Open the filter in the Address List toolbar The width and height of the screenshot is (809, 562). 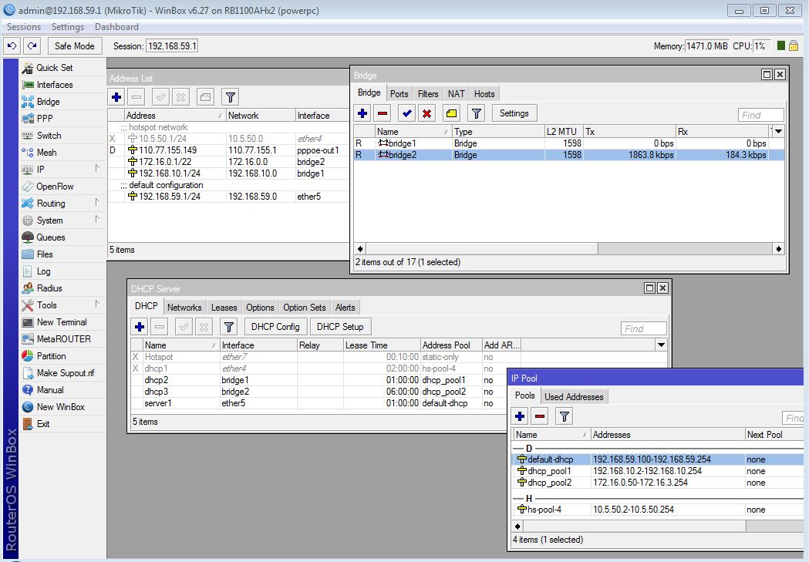[230, 97]
